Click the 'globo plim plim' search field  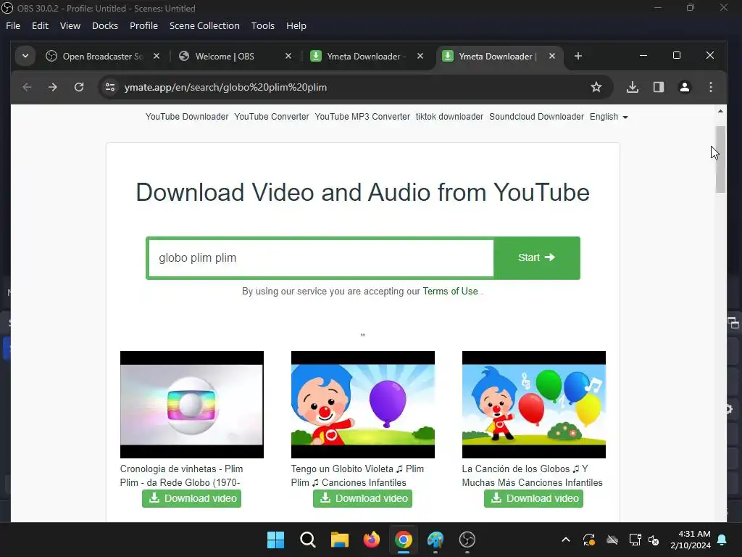coord(321,257)
